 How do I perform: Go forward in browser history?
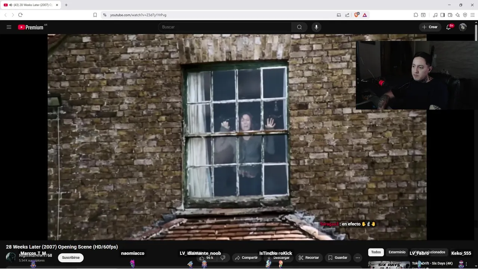[13, 15]
